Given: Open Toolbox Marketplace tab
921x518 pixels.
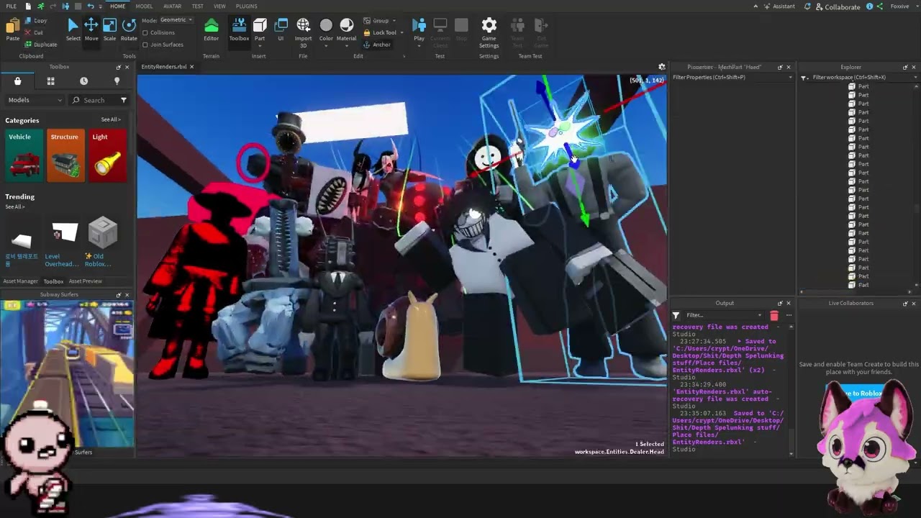Looking at the screenshot, I should [17, 81].
